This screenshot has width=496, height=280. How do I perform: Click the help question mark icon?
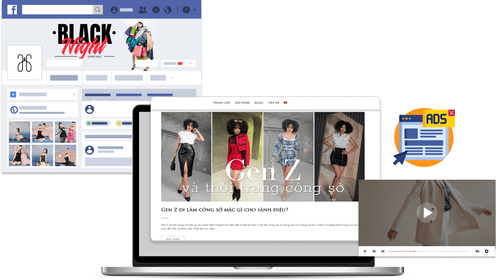pos(186,10)
